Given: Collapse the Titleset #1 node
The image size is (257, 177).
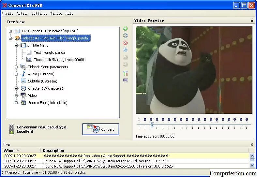Looking at the screenshot, I should [x=10, y=38].
